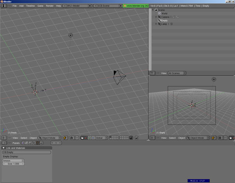The width and height of the screenshot is (235, 183).
Task: Open the All Scenes dropdown in outliner
Action: [177, 73]
